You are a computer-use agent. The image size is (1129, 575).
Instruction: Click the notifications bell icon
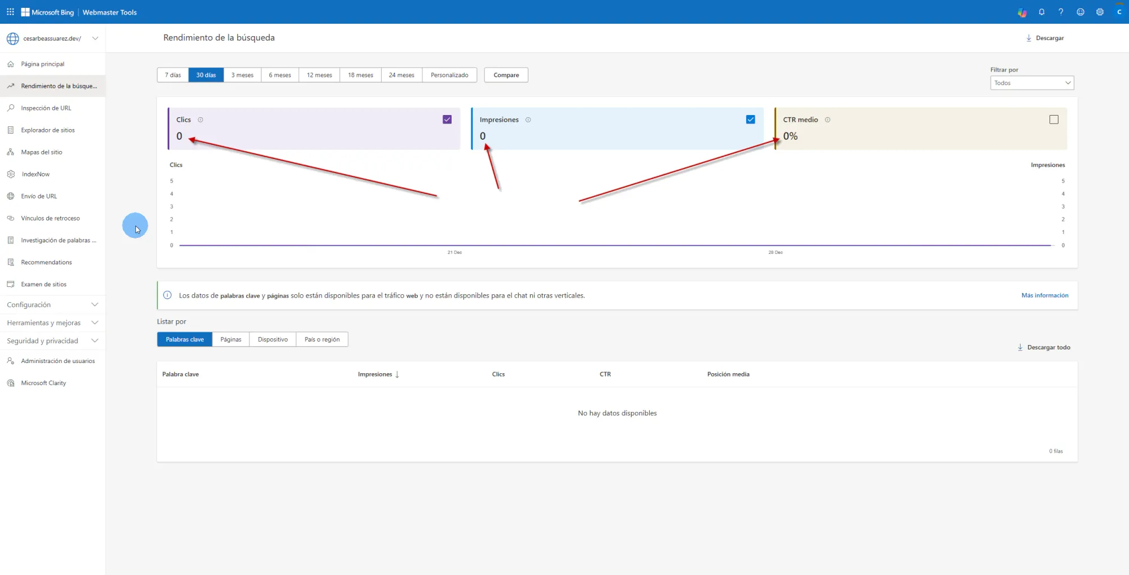(x=1042, y=12)
